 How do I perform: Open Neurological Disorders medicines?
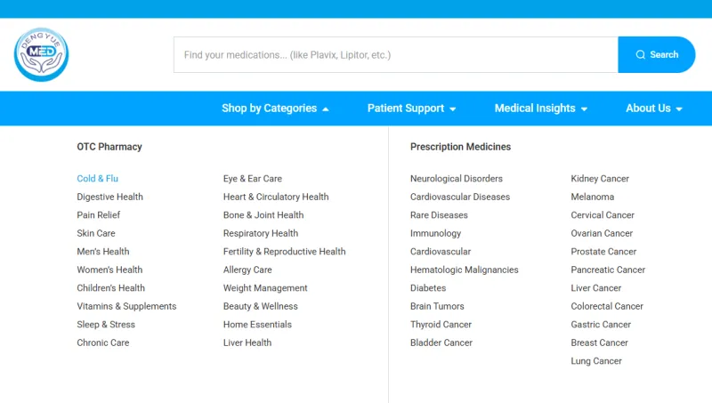pyautogui.click(x=457, y=178)
